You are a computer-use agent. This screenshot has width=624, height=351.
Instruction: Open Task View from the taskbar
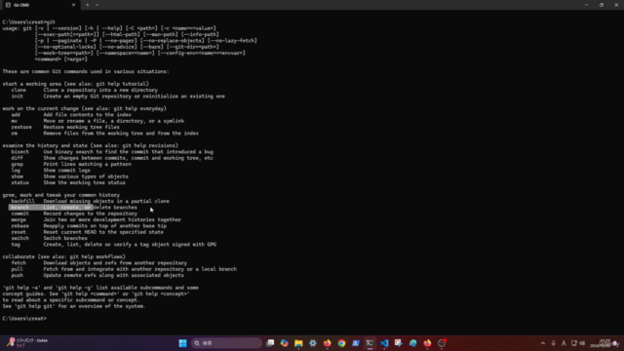coord(270,343)
